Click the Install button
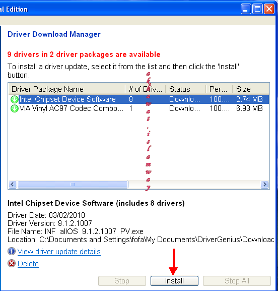The width and height of the screenshot is (278, 291). (174, 281)
